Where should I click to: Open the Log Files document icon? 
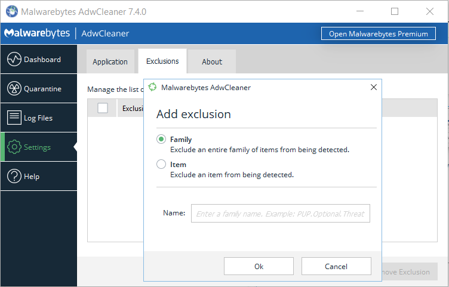click(x=14, y=118)
